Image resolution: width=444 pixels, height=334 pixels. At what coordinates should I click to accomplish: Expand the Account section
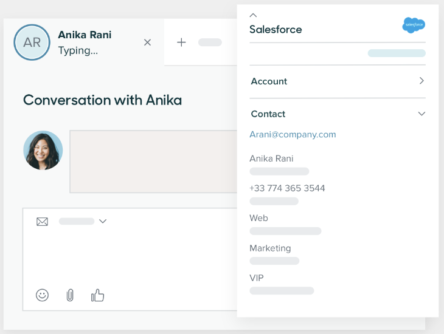tap(421, 81)
